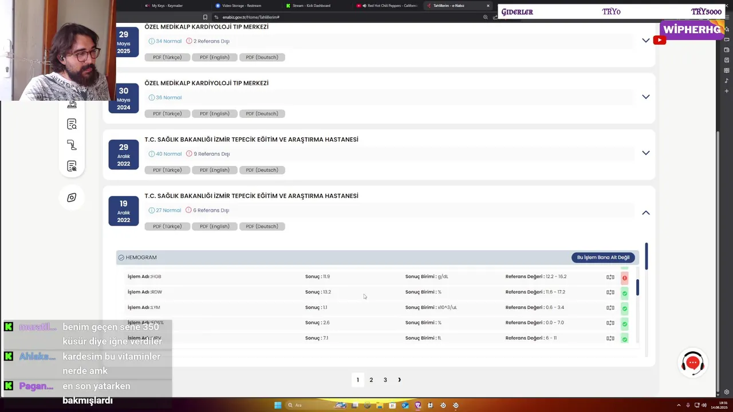
Task: Click the clock and date in system tray
Action: pyautogui.click(x=719, y=405)
